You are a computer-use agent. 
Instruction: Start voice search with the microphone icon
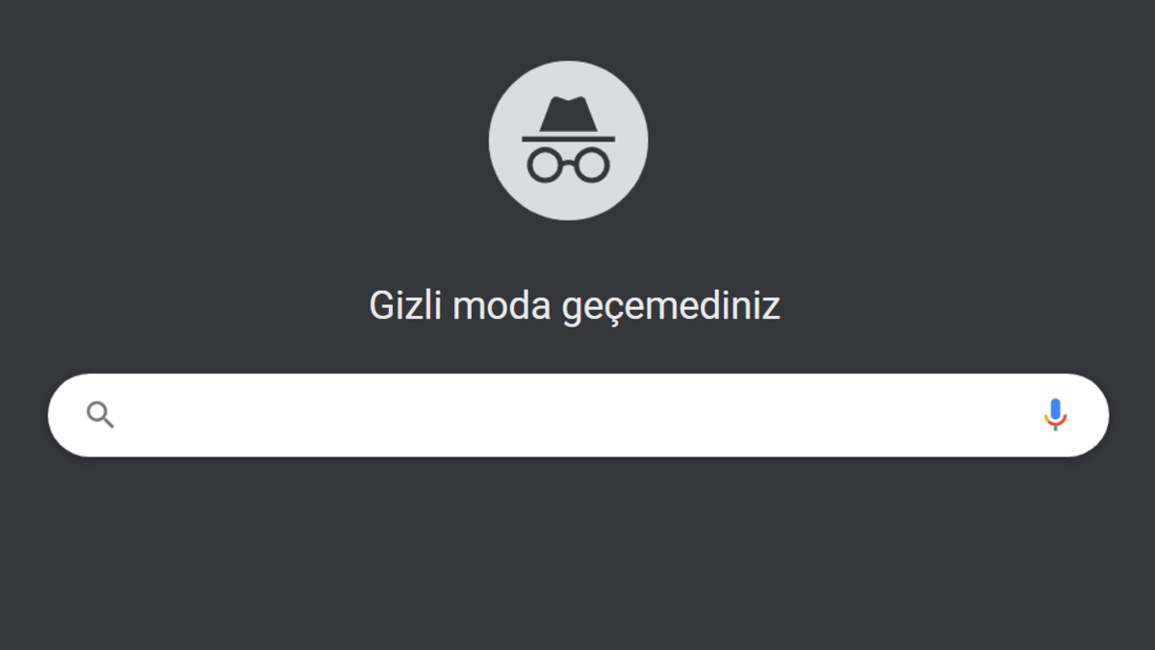click(x=1056, y=415)
